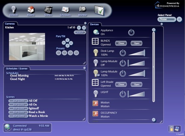
Task: Open the Rooms house icon
Action: coord(31,10)
